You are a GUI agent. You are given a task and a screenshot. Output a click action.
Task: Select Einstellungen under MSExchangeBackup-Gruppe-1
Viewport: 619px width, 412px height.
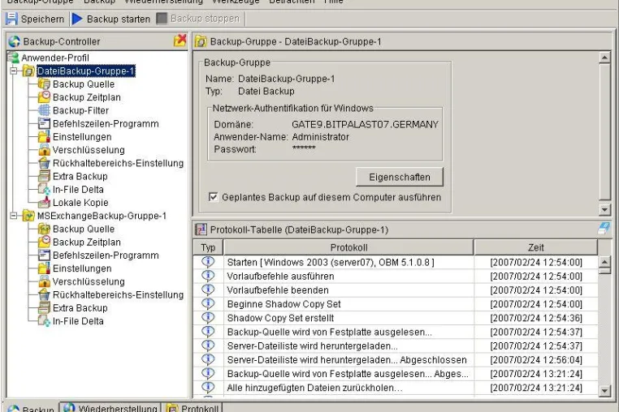[x=82, y=268]
